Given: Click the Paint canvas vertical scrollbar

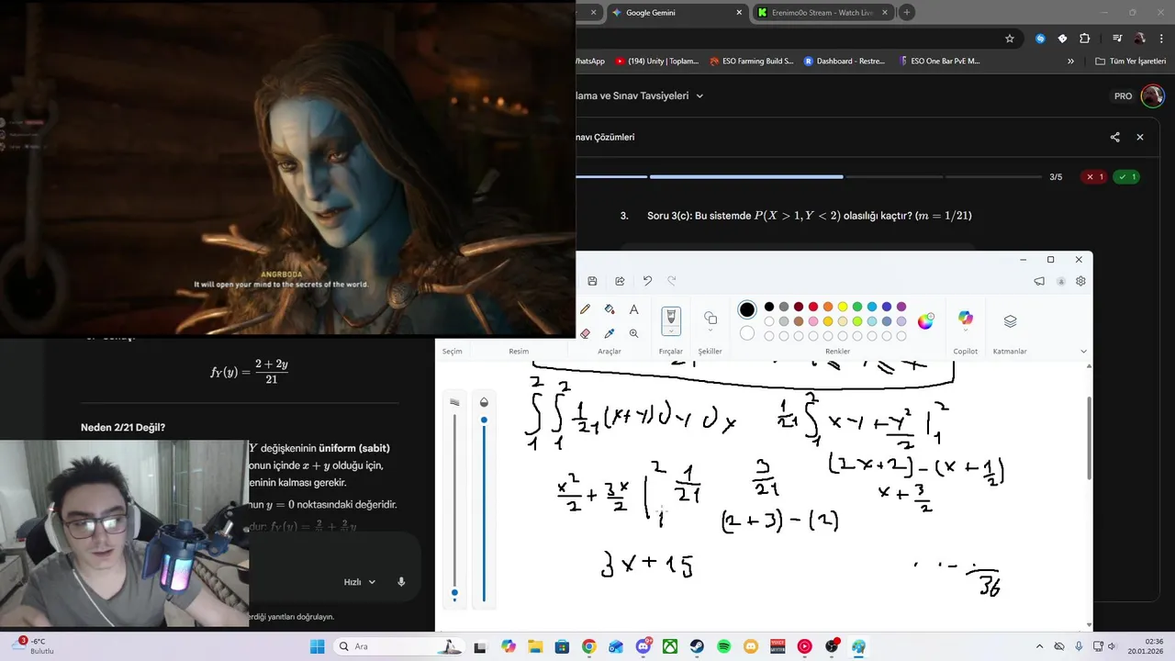Looking at the screenshot, I should click(x=1090, y=437).
